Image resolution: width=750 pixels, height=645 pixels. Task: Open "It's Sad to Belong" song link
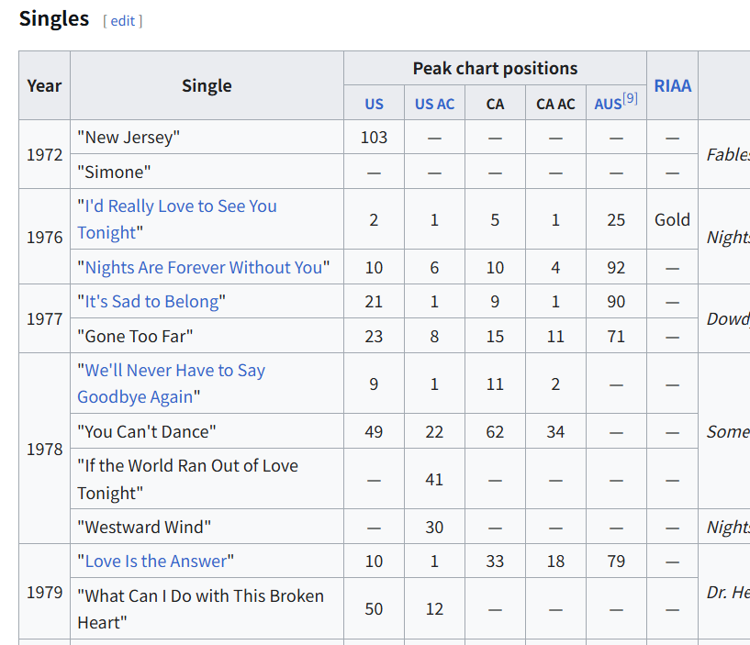coord(151,302)
